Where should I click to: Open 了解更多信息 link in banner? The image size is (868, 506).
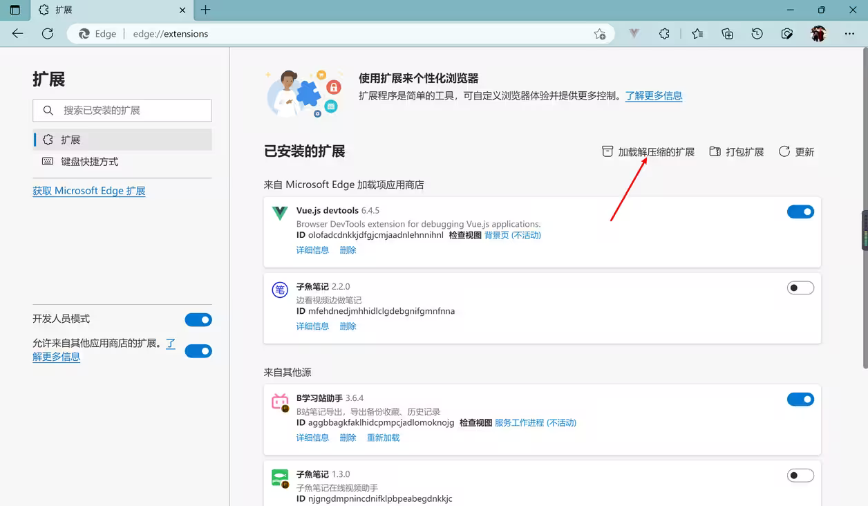654,95
